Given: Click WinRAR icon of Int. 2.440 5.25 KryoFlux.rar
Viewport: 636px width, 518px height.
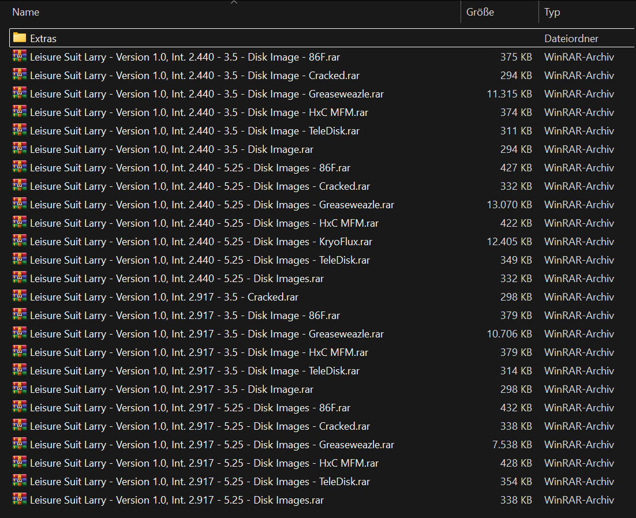Looking at the screenshot, I should click(20, 241).
